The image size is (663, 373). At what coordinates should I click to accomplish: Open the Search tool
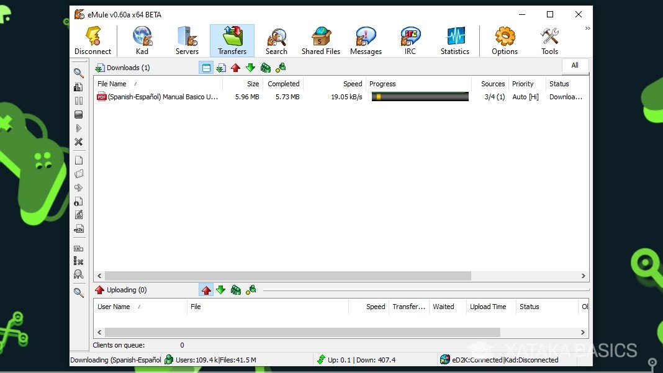pos(276,39)
